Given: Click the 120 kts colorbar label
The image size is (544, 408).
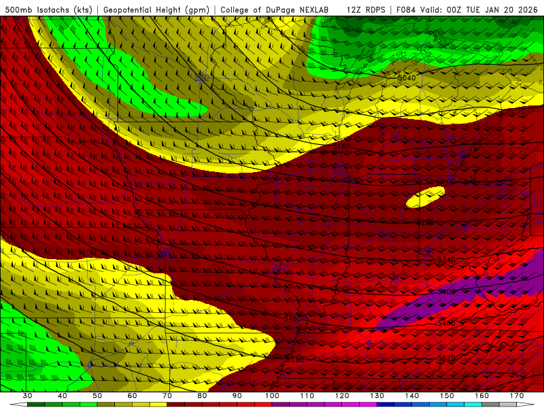Looking at the screenshot, I should [342, 396].
